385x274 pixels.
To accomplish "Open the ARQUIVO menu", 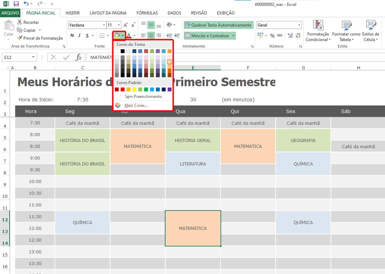I will coord(10,13).
